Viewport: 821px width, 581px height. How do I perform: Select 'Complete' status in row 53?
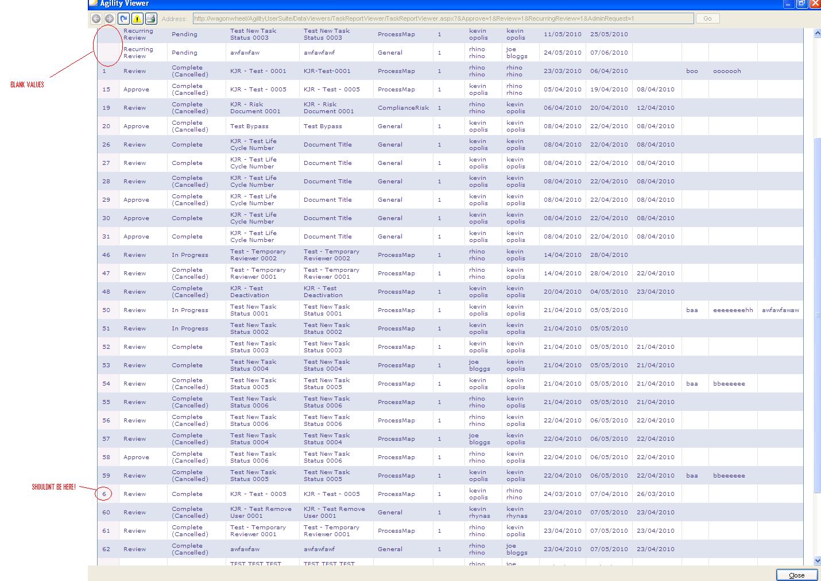[x=187, y=365]
